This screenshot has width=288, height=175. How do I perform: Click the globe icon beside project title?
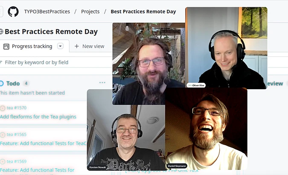(1, 32)
